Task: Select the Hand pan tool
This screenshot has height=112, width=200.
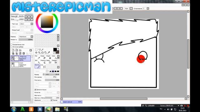Action: [45, 53]
